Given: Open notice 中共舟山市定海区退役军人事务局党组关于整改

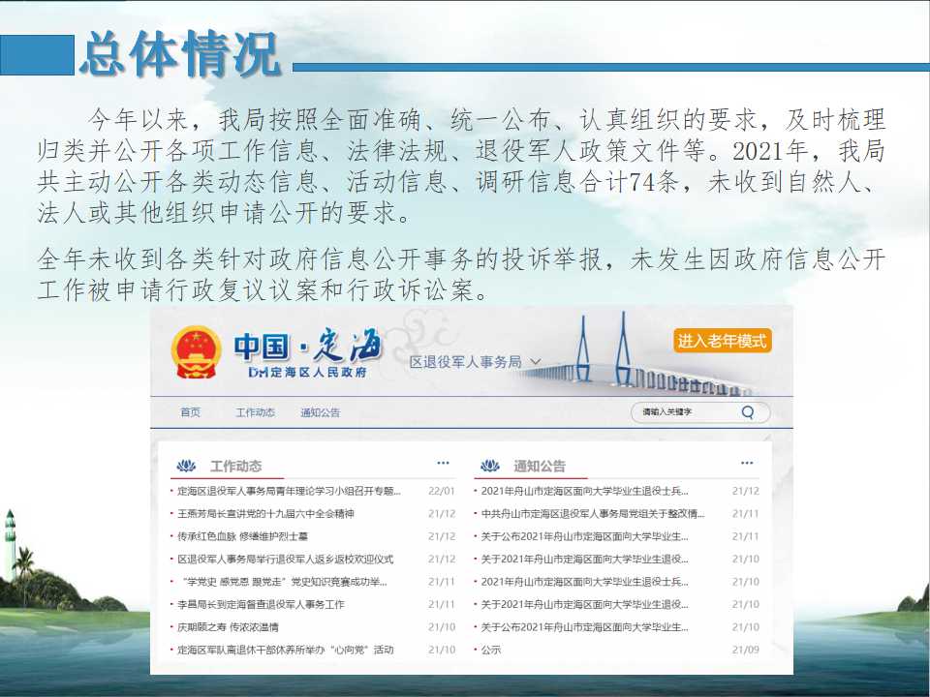Looking at the screenshot, I should point(593,514).
